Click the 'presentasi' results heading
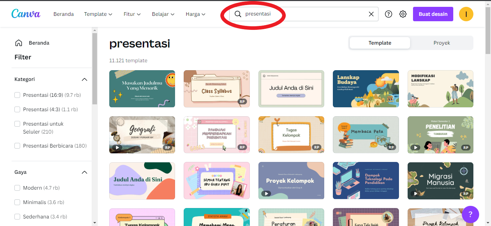The image size is (491, 226). (139, 44)
